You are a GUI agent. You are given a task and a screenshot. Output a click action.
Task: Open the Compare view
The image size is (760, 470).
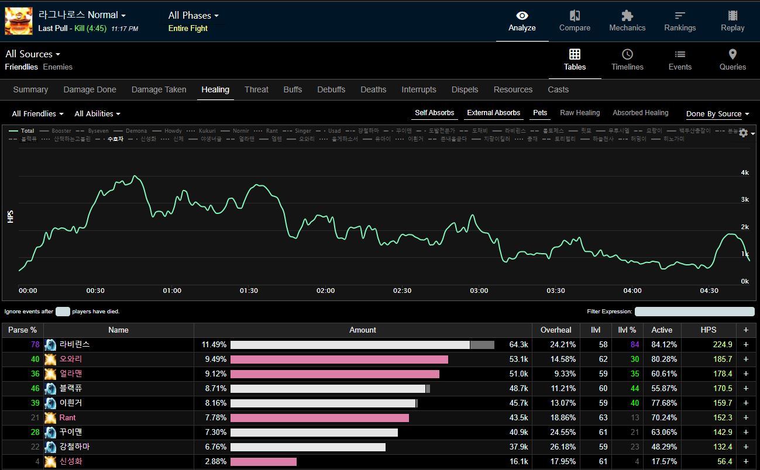pyautogui.click(x=575, y=21)
